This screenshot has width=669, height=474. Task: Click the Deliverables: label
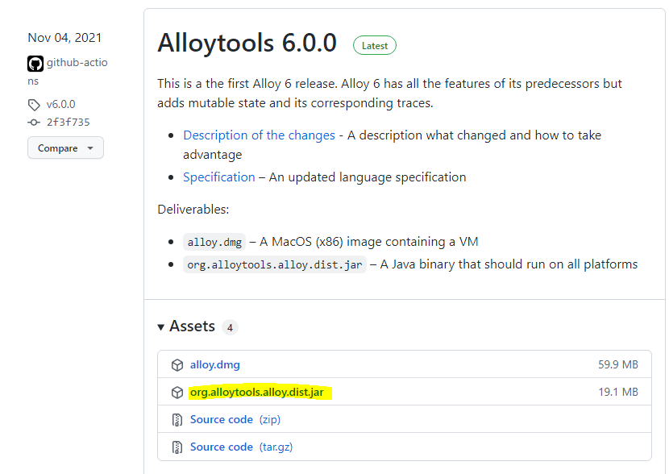click(193, 210)
